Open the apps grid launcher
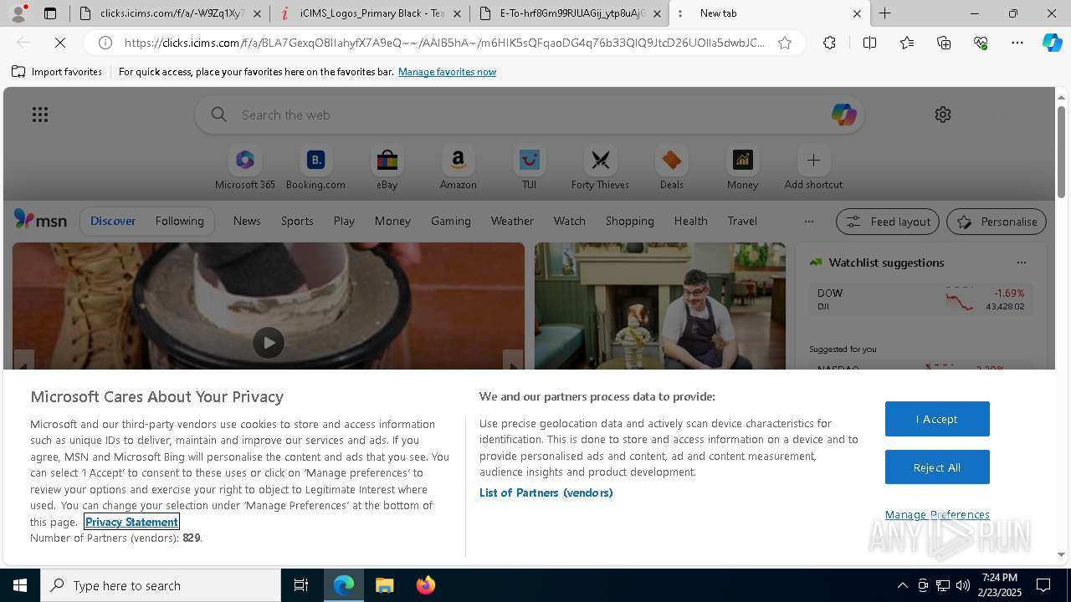 40,115
